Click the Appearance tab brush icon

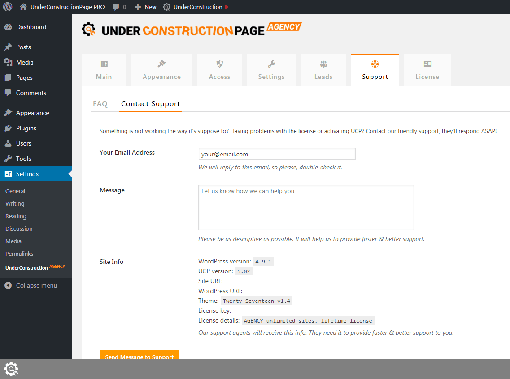161,64
